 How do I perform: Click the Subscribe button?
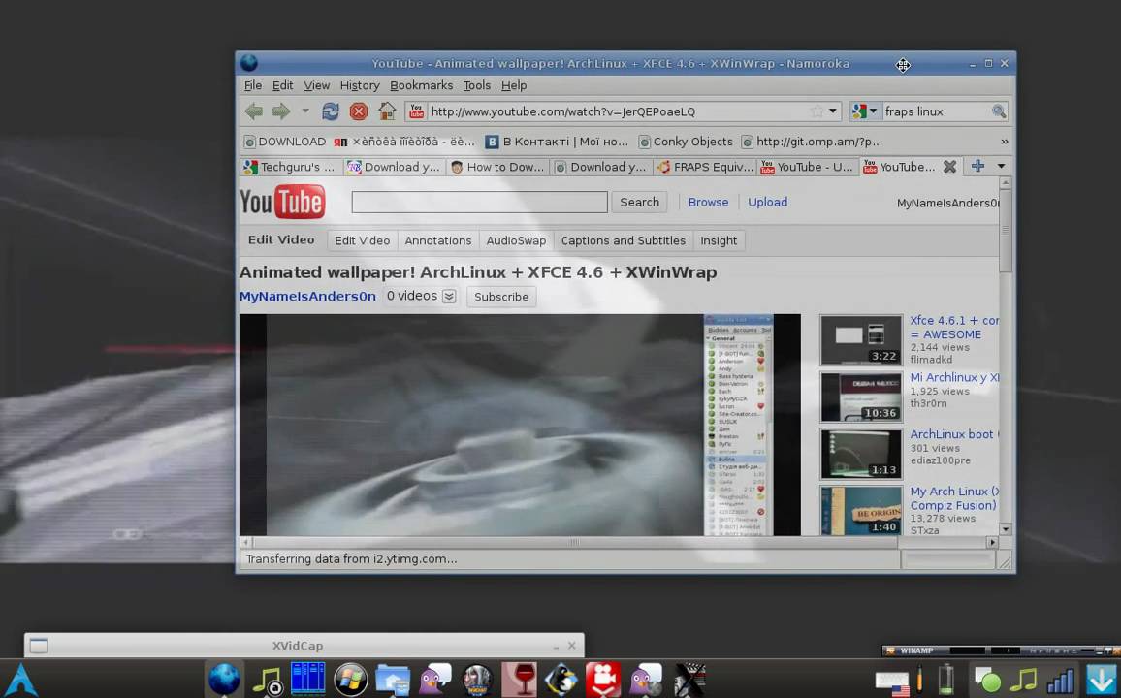tap(501, 297)
